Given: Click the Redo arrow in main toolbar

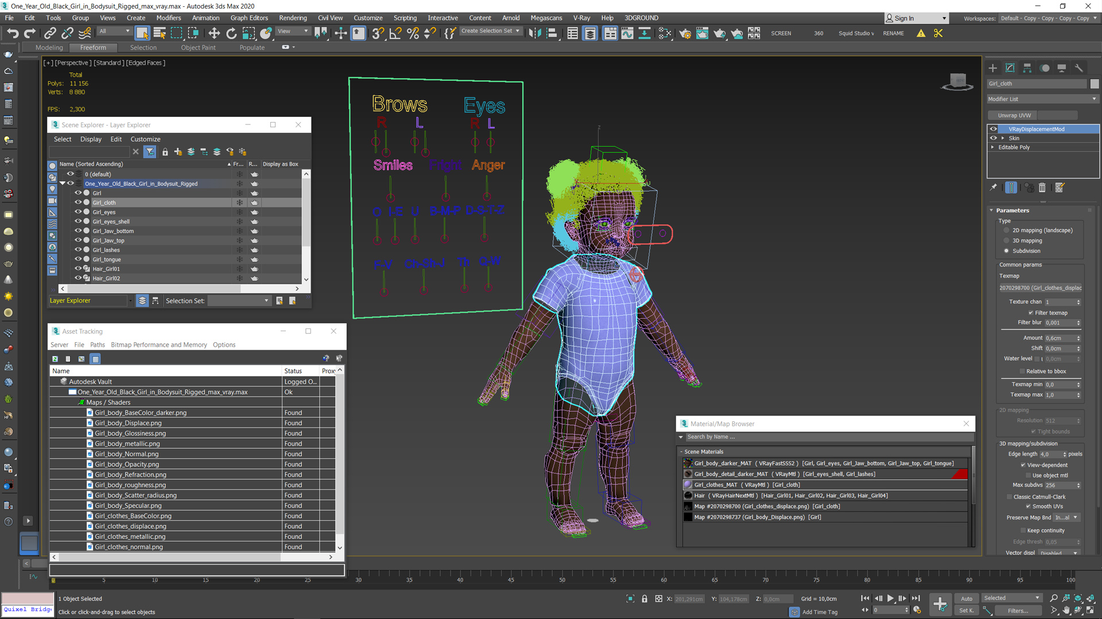Looking at the screenshot, I should coord(30,33).
